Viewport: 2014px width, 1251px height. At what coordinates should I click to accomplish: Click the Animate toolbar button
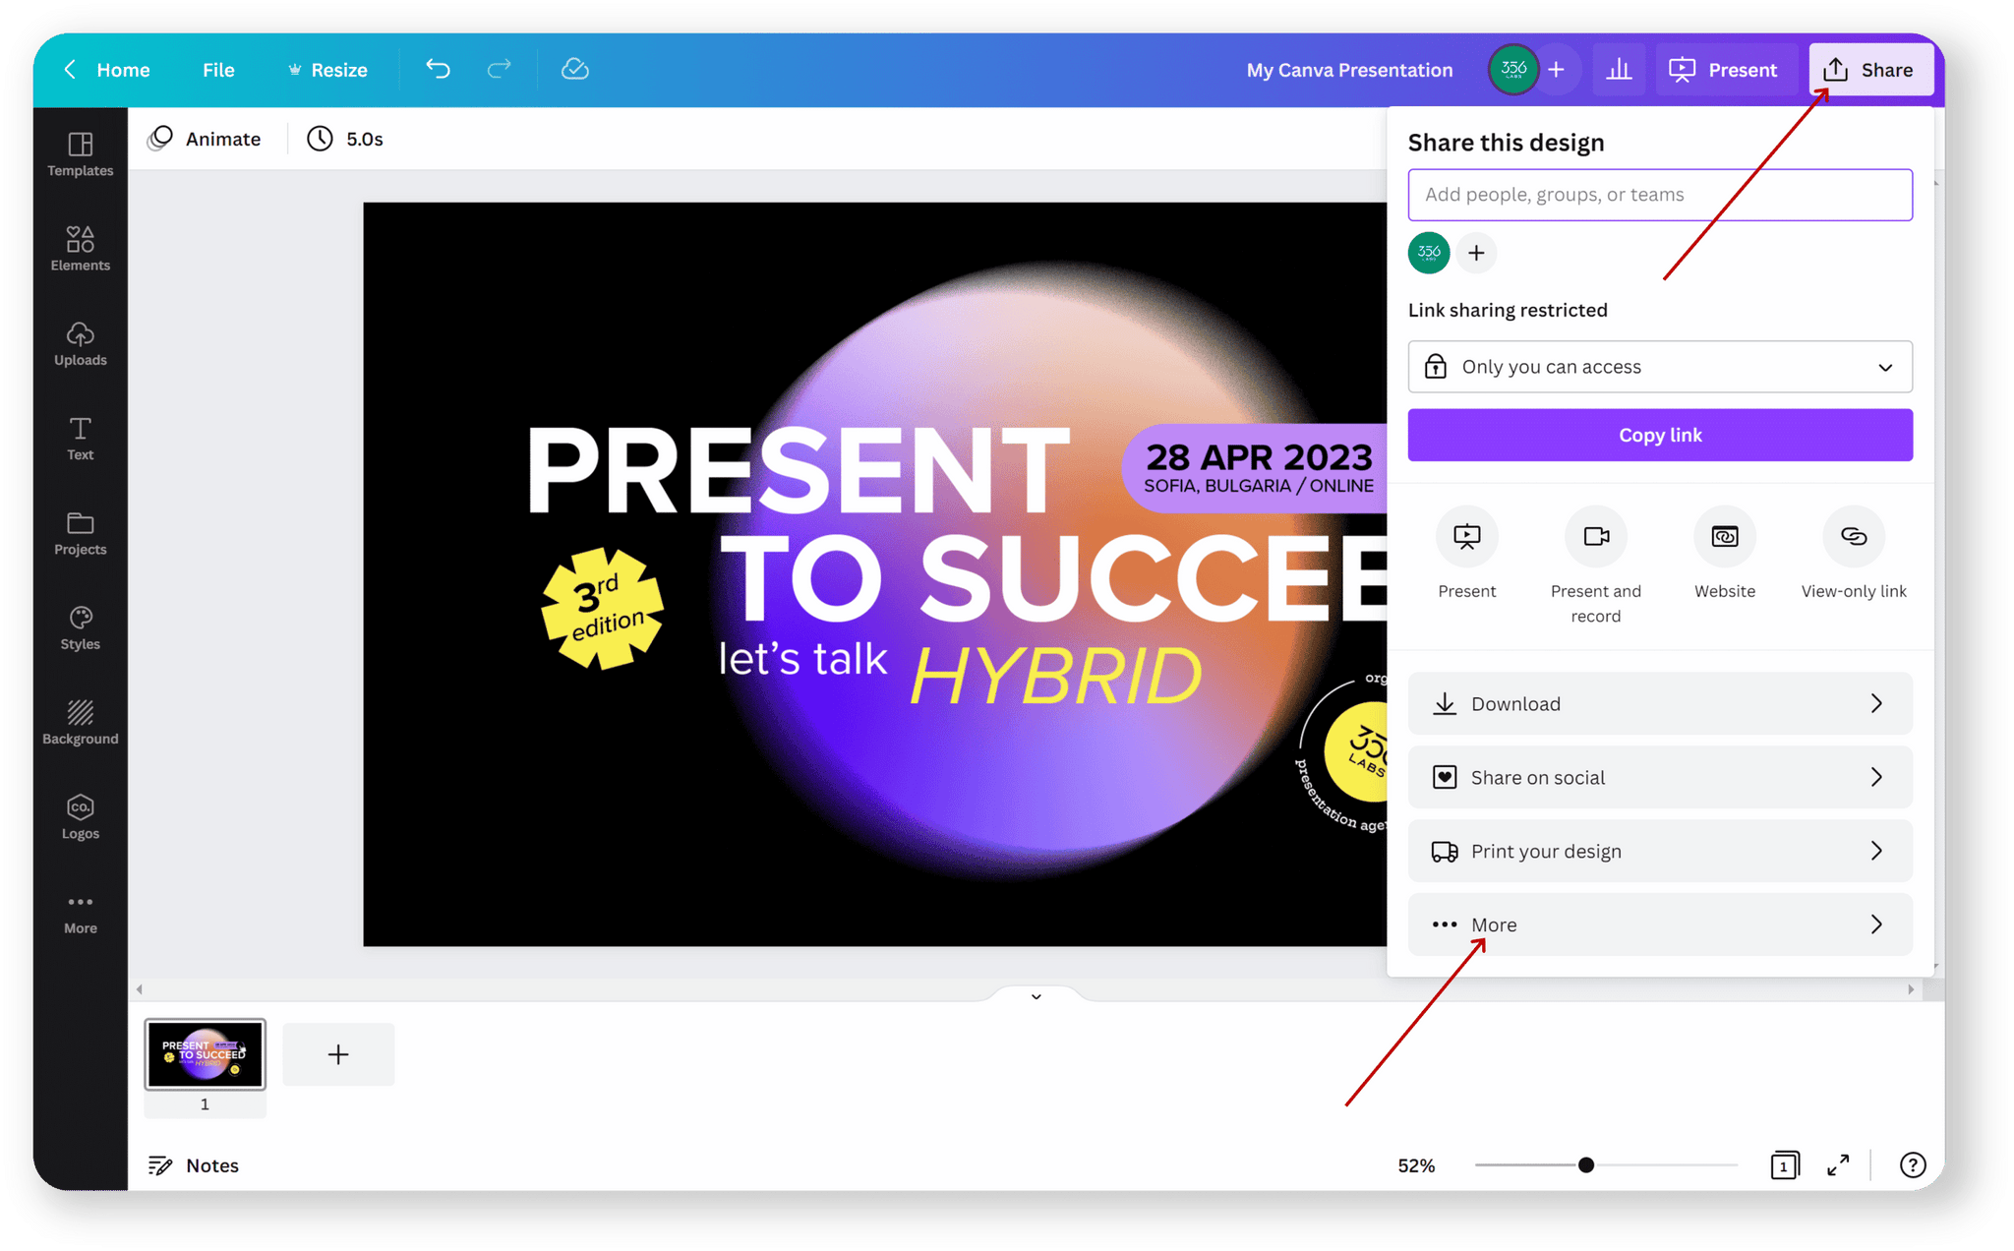207,139
